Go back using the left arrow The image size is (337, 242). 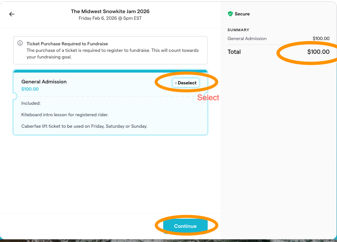pyautogui.click(x=12, y=14)
